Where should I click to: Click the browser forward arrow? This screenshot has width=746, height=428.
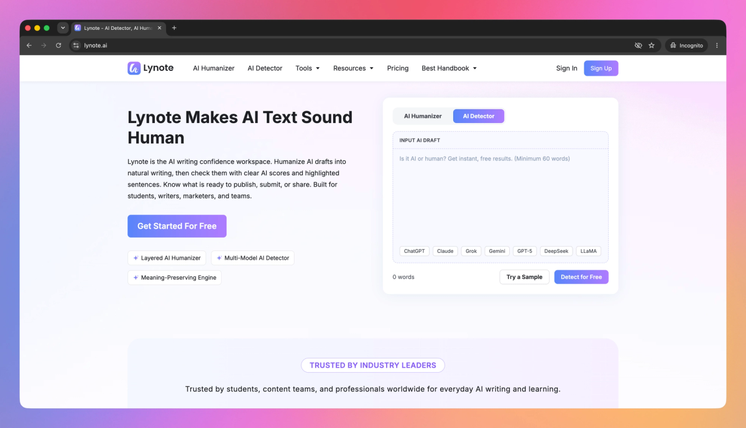pos(44,45)
